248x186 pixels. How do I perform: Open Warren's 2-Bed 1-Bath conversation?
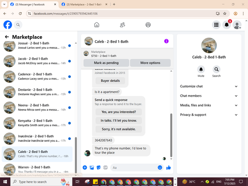coord(37,169)
